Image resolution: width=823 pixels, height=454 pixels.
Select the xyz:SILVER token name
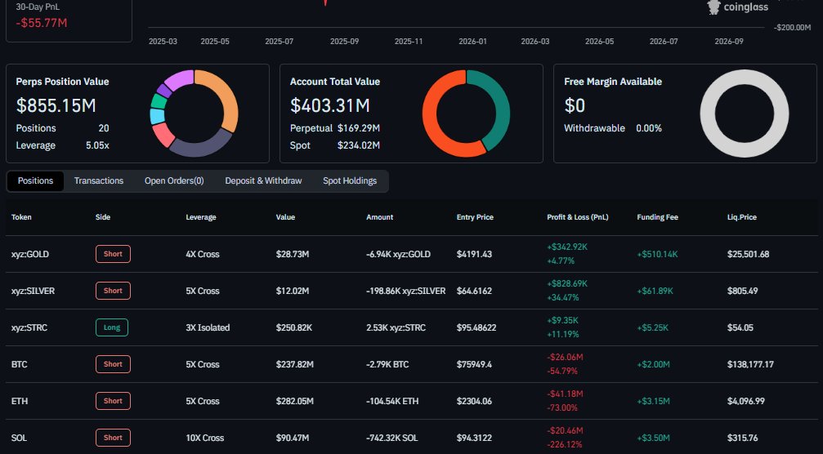pos(33,291)
